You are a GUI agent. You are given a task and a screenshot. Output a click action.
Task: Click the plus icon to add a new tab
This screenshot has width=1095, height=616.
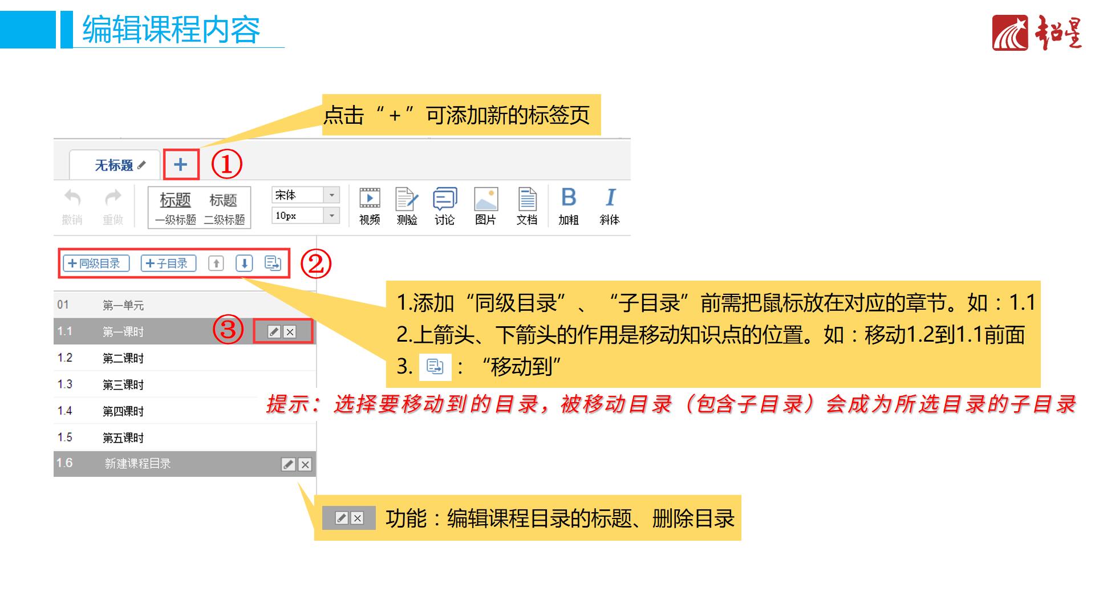pos(181,165)
